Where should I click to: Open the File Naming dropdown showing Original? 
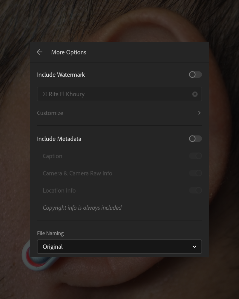pyautogui.click(x=119, y=247)
